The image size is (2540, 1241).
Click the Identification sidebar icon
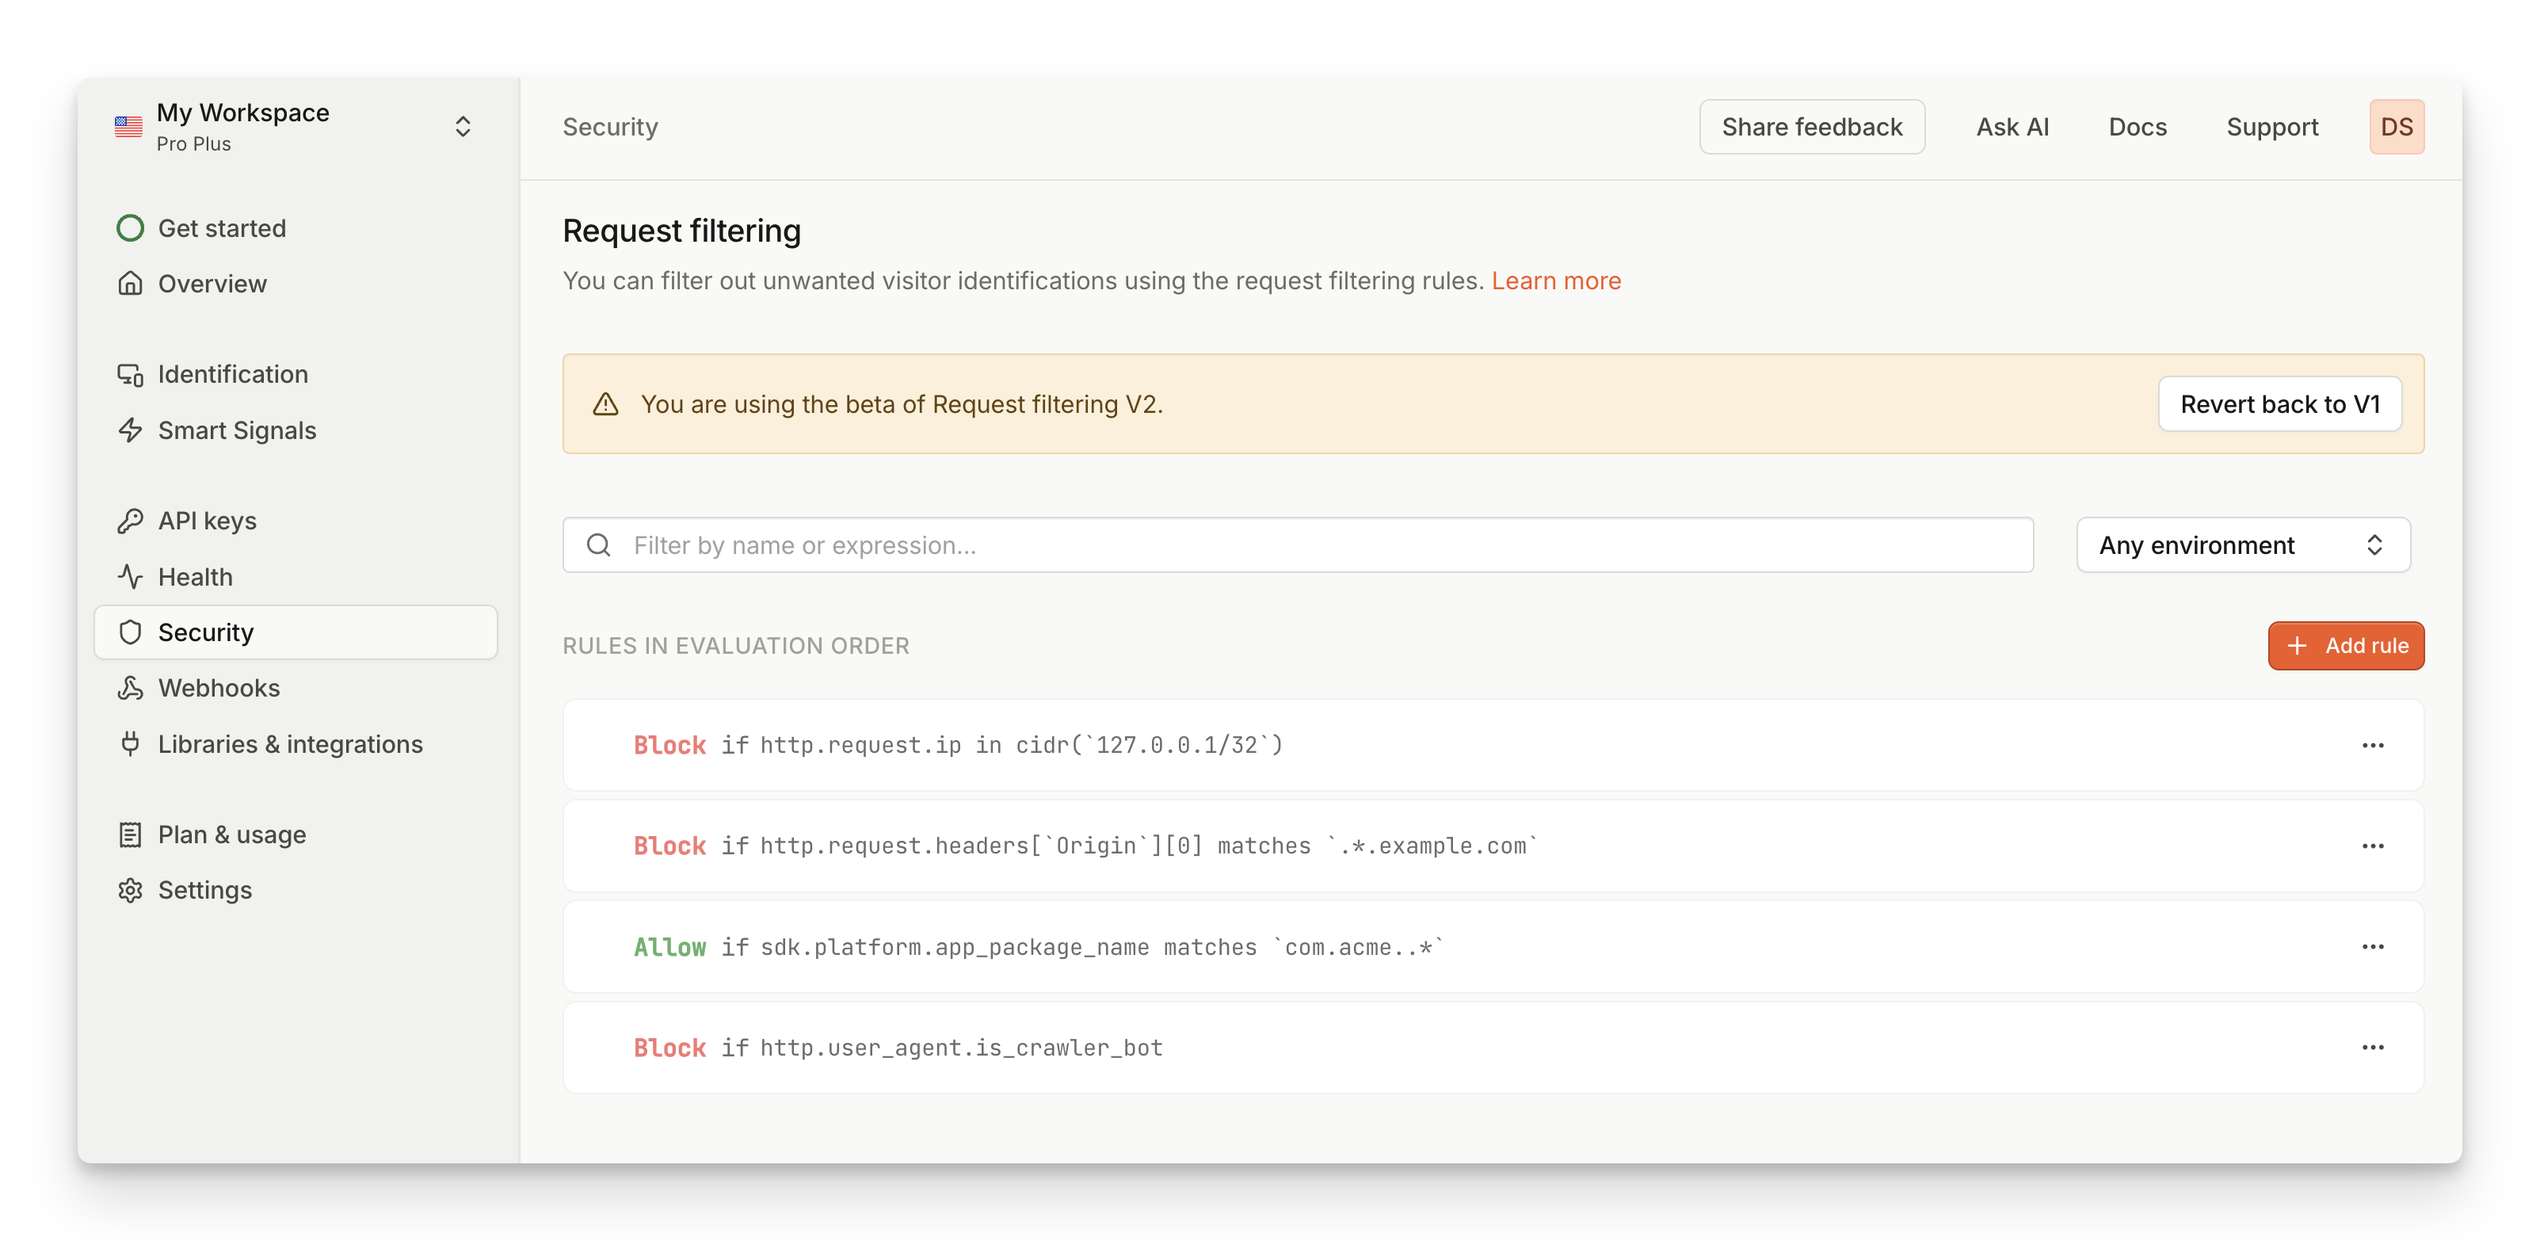(x=130, y=375)
